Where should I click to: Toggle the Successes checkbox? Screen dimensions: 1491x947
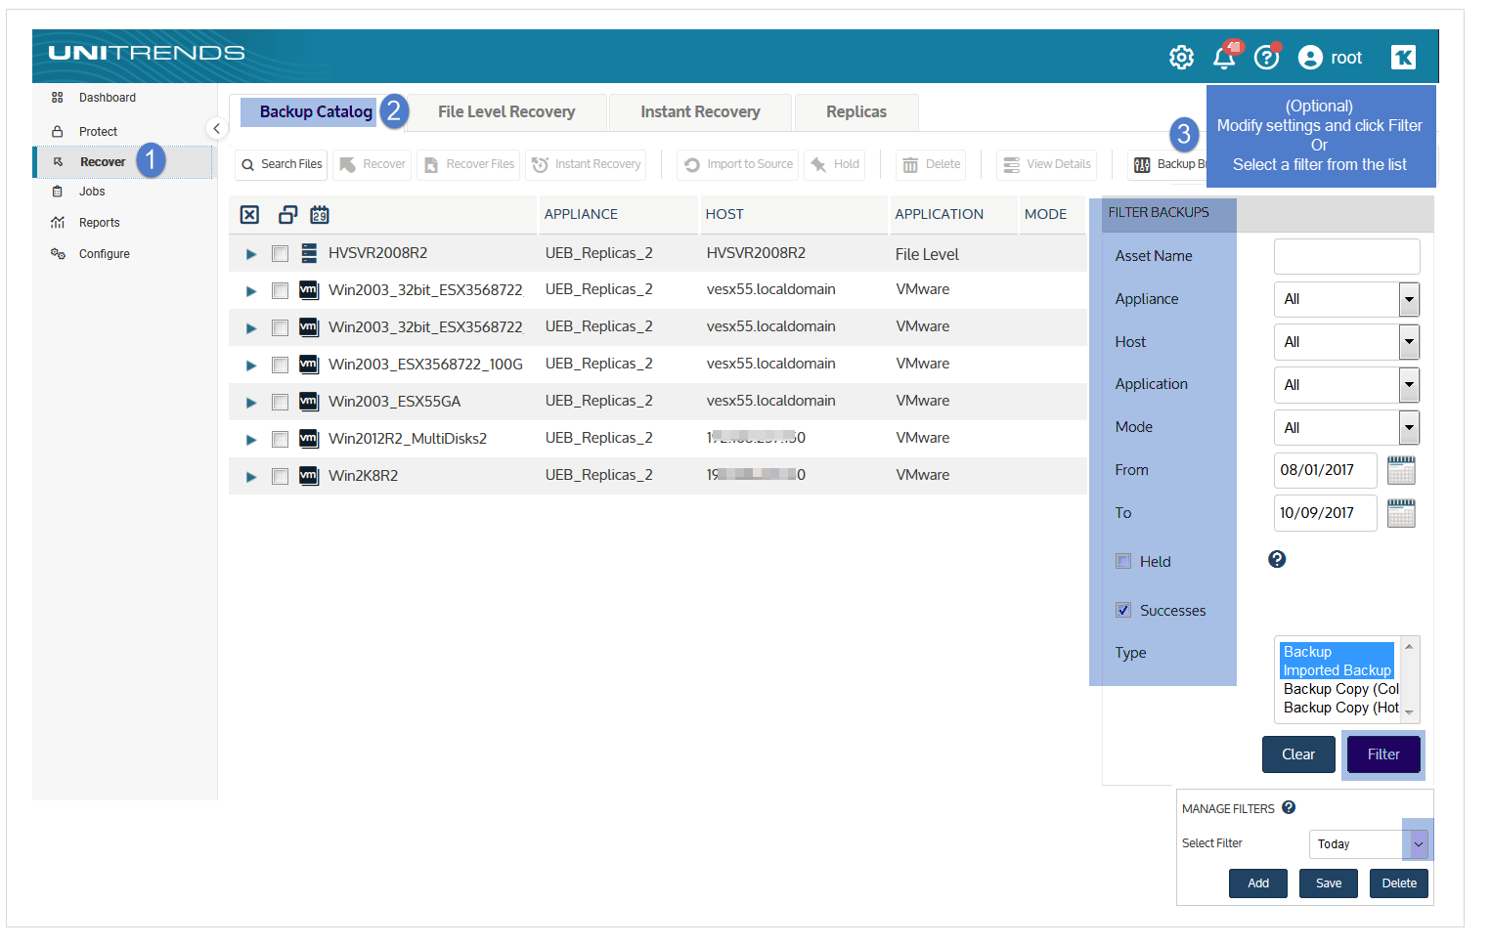pyautogui.click(x=1123, y=610)
